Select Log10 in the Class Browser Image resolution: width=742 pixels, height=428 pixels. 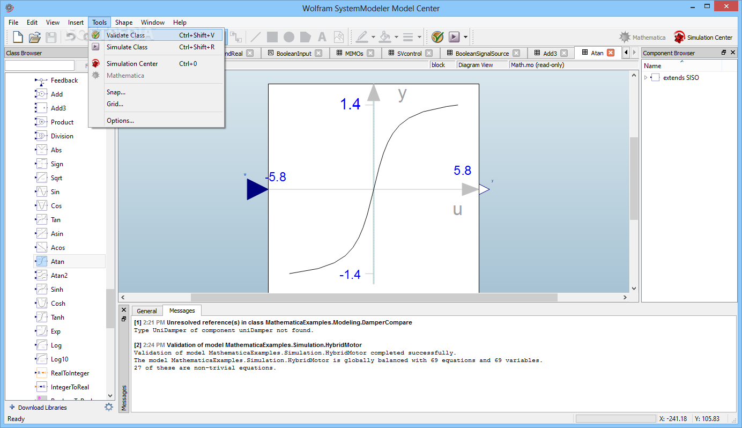coord(60,359)
